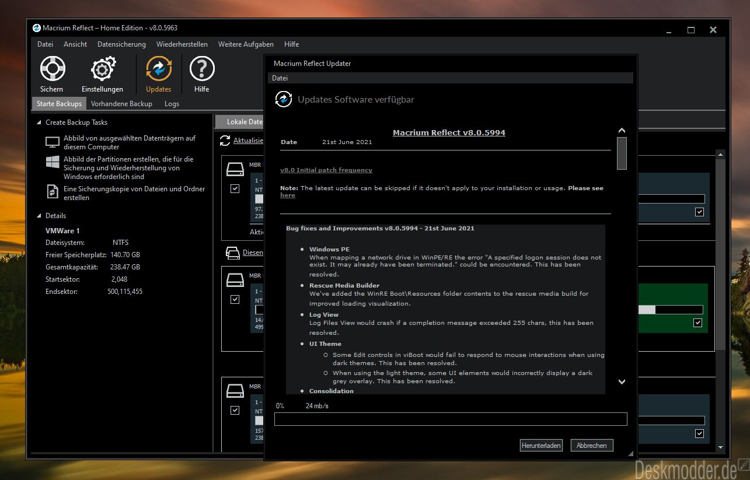
Task: Switch to the Vorhandene Backup tab
Action: 121,104
